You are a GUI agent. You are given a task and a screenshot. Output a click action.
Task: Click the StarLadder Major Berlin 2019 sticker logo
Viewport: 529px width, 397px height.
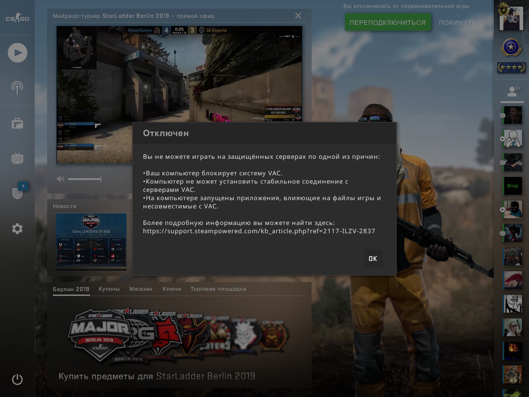(x=99, y=335)
